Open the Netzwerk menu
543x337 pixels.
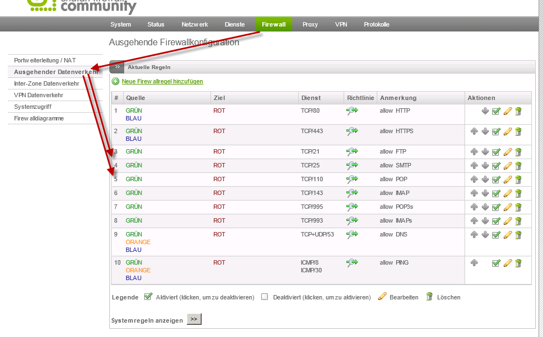[194, 24]
